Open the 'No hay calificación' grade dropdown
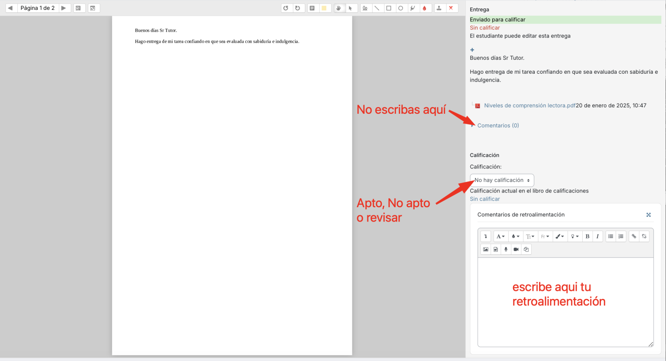Screen dimensions: 666x361 (502, 180)
